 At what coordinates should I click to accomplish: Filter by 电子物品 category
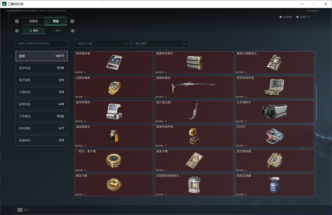pyautogui.click(x=41, y=68)
